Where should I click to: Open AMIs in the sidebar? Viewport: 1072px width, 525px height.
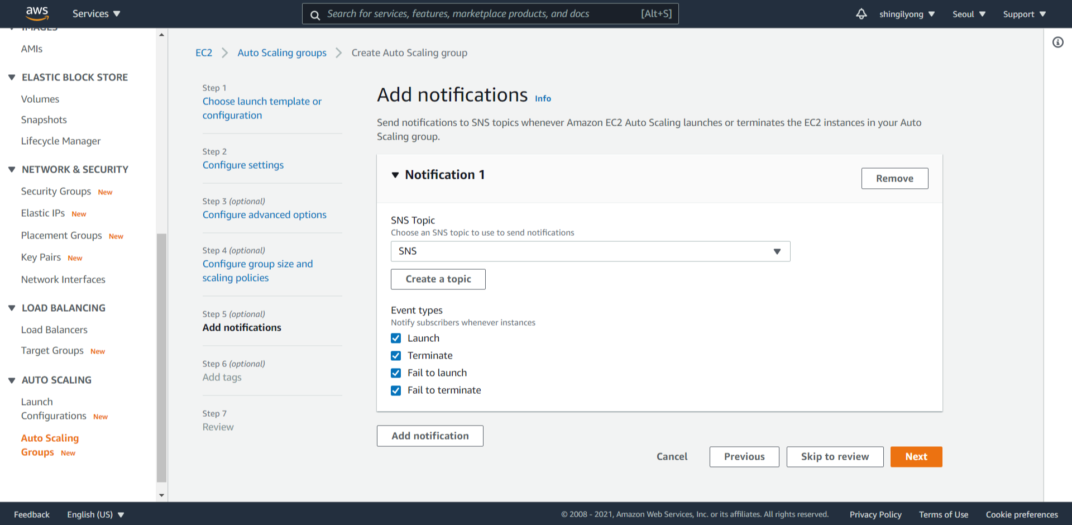(x=32, y=49)
